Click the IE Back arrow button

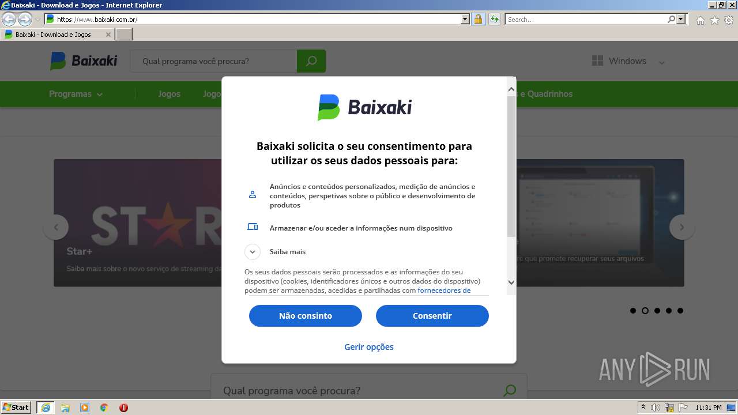point(9,20)
